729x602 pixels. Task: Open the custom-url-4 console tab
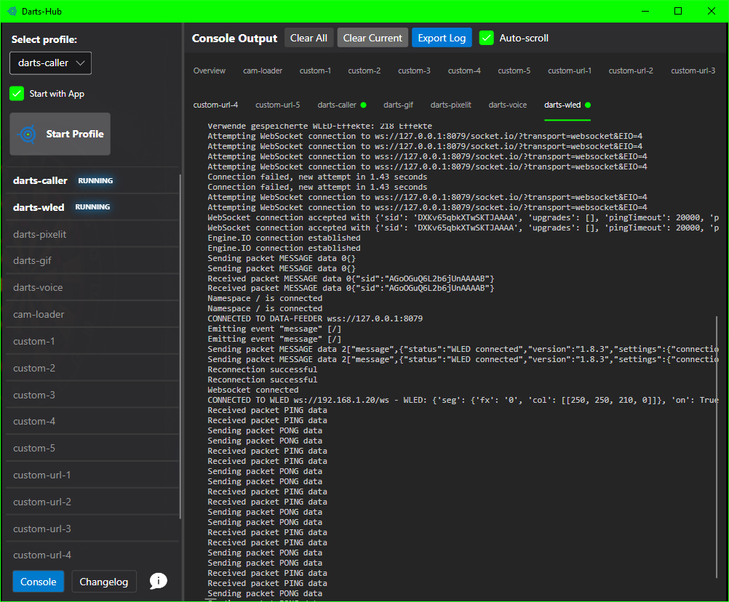(x=216, y=105)
